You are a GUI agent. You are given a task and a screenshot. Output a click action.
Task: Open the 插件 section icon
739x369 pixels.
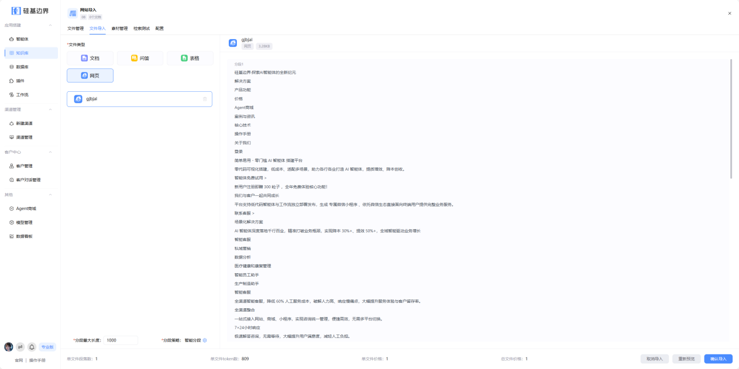pos(11,81)
